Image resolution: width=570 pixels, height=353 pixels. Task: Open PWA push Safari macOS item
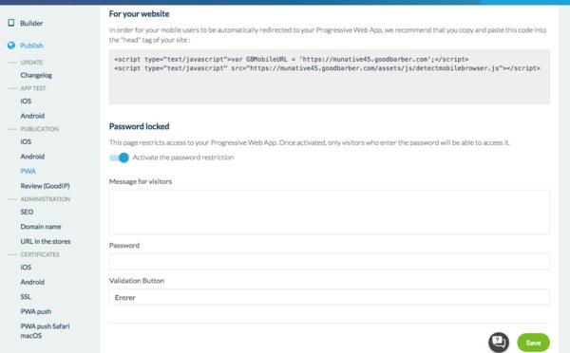tap(45, 331)
